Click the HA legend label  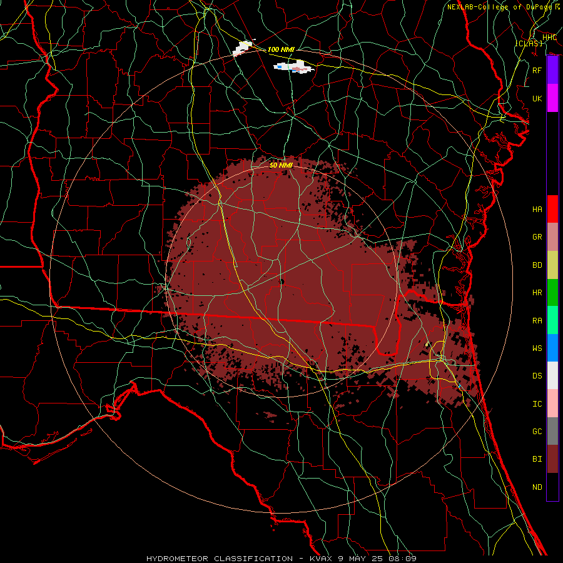pyautogui.click(x=537, y=210)
